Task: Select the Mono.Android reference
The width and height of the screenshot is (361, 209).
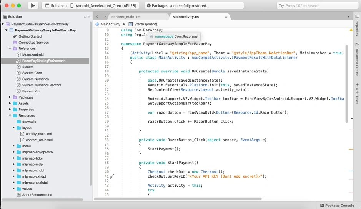Action: tap(33, 54)
